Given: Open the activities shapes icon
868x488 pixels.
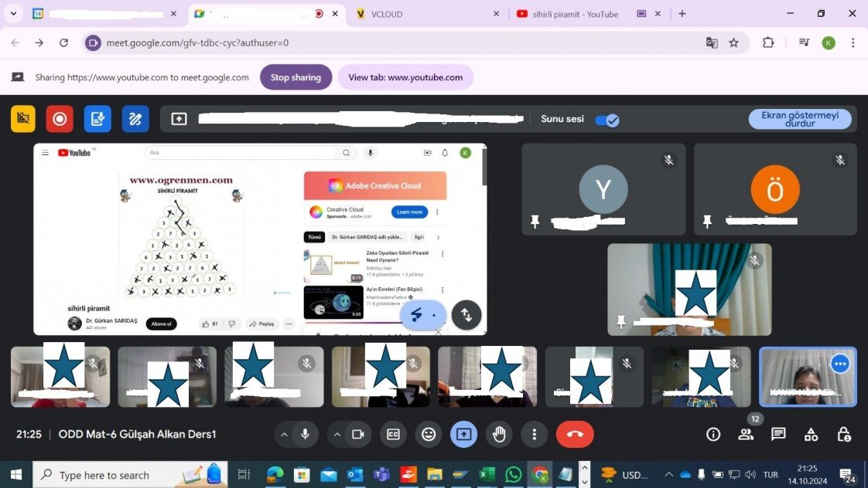Looking at the screenshot, I should 811,435.
